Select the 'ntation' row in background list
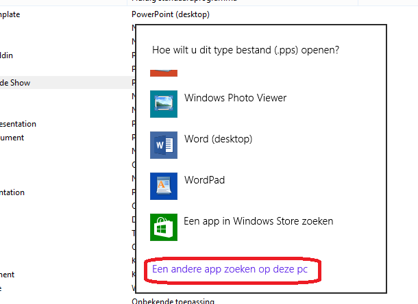418x304 pixels. [12, 192]
